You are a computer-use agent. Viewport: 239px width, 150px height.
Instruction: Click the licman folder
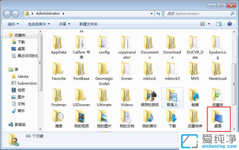point(127,71)
